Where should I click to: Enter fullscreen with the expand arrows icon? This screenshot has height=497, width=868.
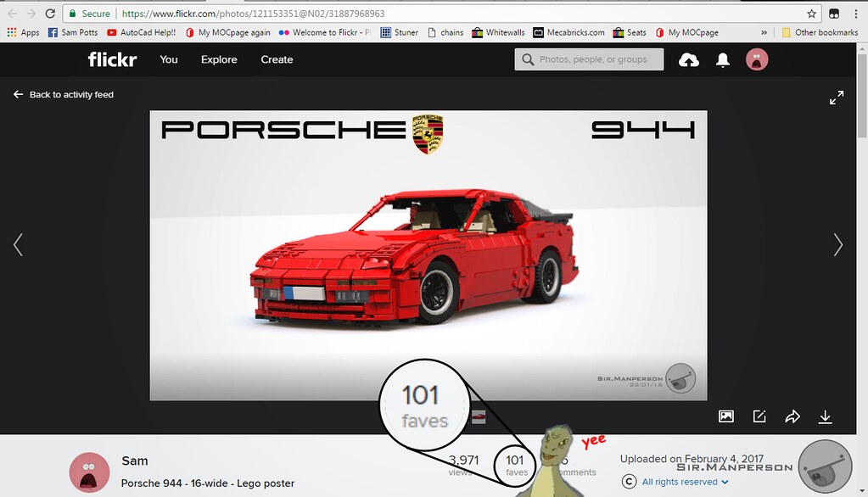coord(837,98)
